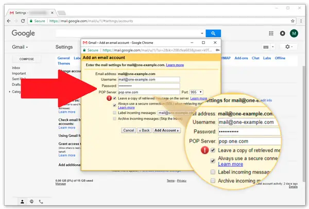
Task: Click Learn more under Grant access section
Action: [x=67, y=155]
